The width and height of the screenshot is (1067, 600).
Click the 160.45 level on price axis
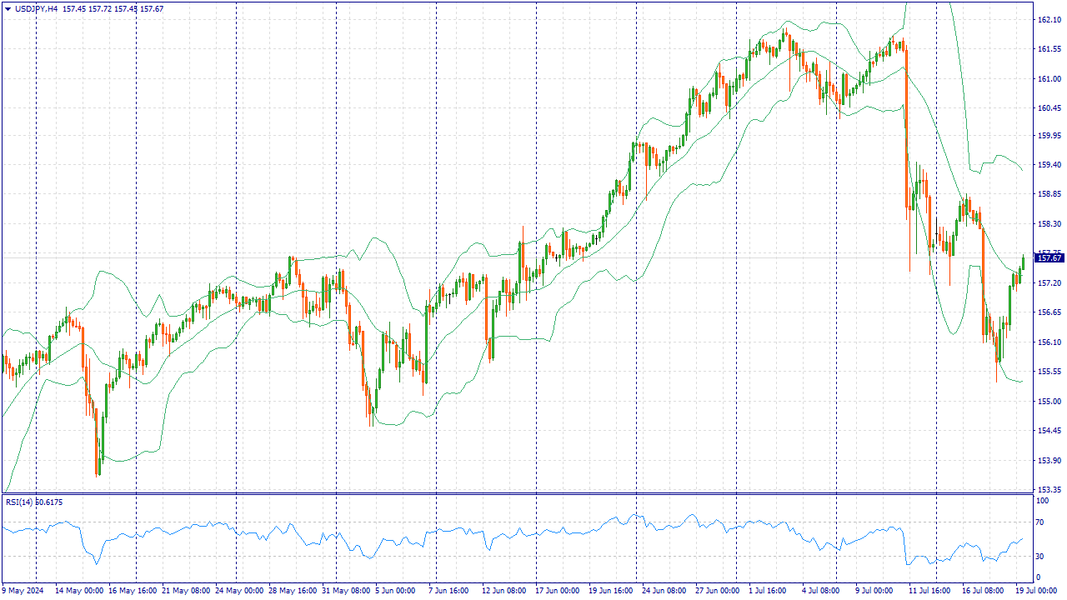tap(1048, 108)
